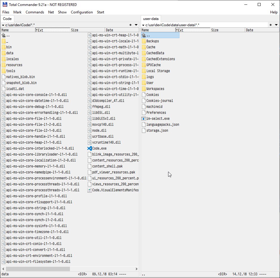Click the parent directory up-arrow icon in the right panel
This screenshot has height=278, width=280.
pyautogui.click(x=144, y=35)
